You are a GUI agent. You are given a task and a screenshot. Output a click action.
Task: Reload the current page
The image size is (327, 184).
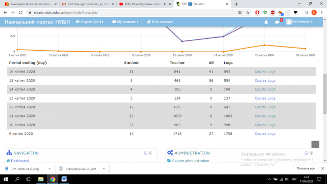tap(20, 12)
